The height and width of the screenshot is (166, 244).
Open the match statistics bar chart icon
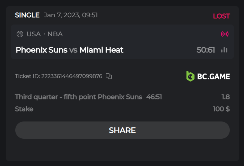tap(224, 50)
